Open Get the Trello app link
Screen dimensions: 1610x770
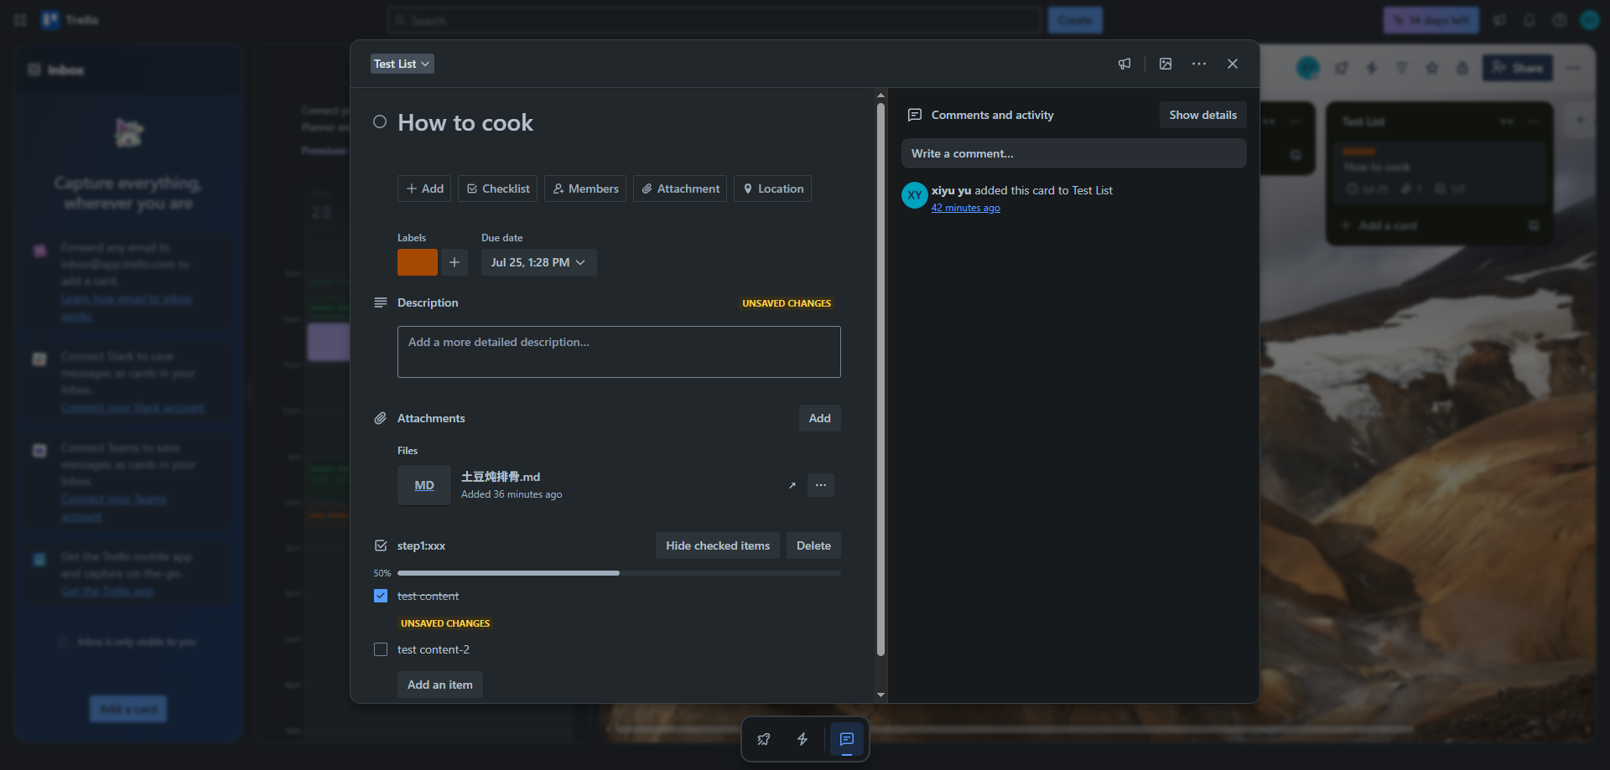click(x=107, y=592)
